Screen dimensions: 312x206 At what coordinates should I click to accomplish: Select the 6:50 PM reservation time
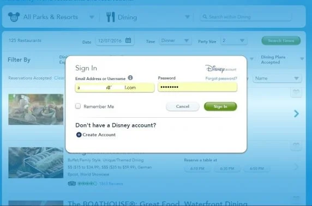pos(257,168)
